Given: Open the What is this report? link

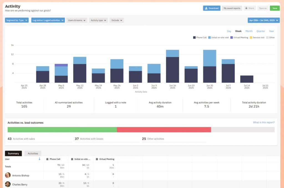Looking at the screenshot, I should 264,122.
